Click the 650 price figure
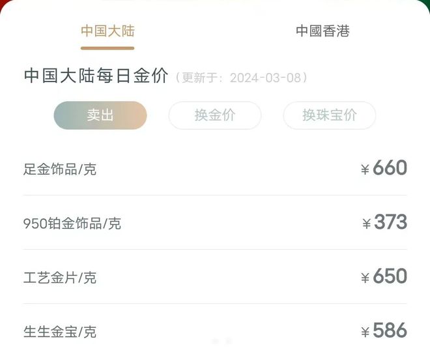 (390, 276)
